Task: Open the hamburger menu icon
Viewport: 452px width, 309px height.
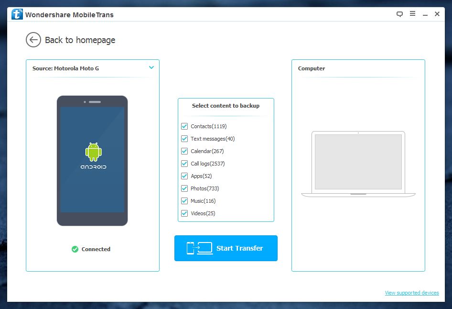Action: coord(412,13)
